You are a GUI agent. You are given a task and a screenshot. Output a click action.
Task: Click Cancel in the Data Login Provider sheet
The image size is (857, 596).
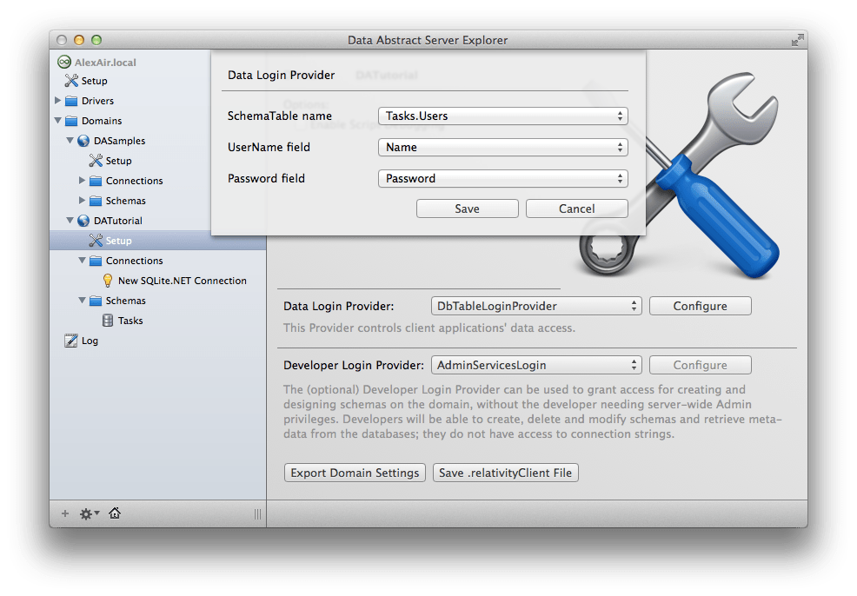pos(576,209)
